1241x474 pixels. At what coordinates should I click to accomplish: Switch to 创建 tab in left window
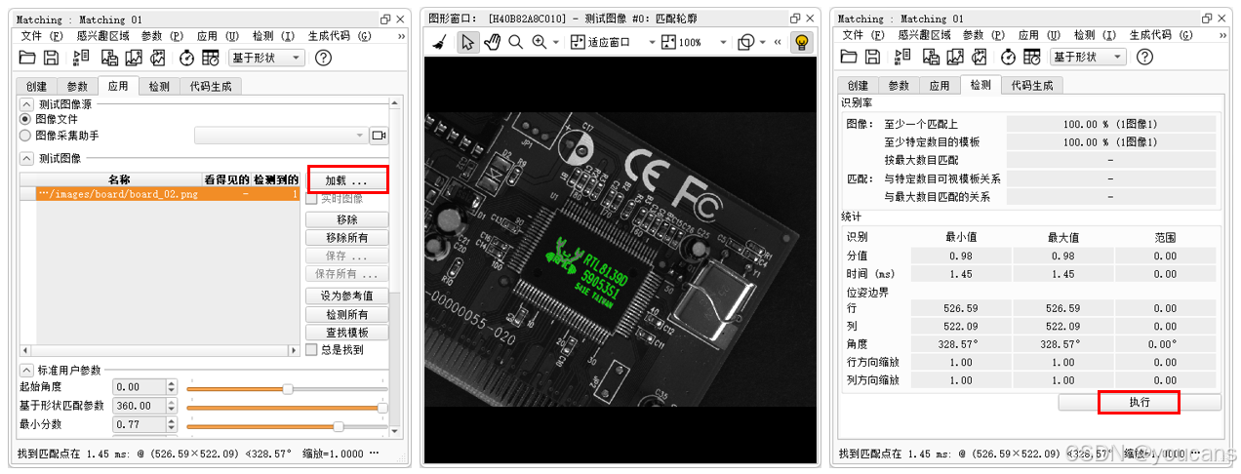pos(37,86)
